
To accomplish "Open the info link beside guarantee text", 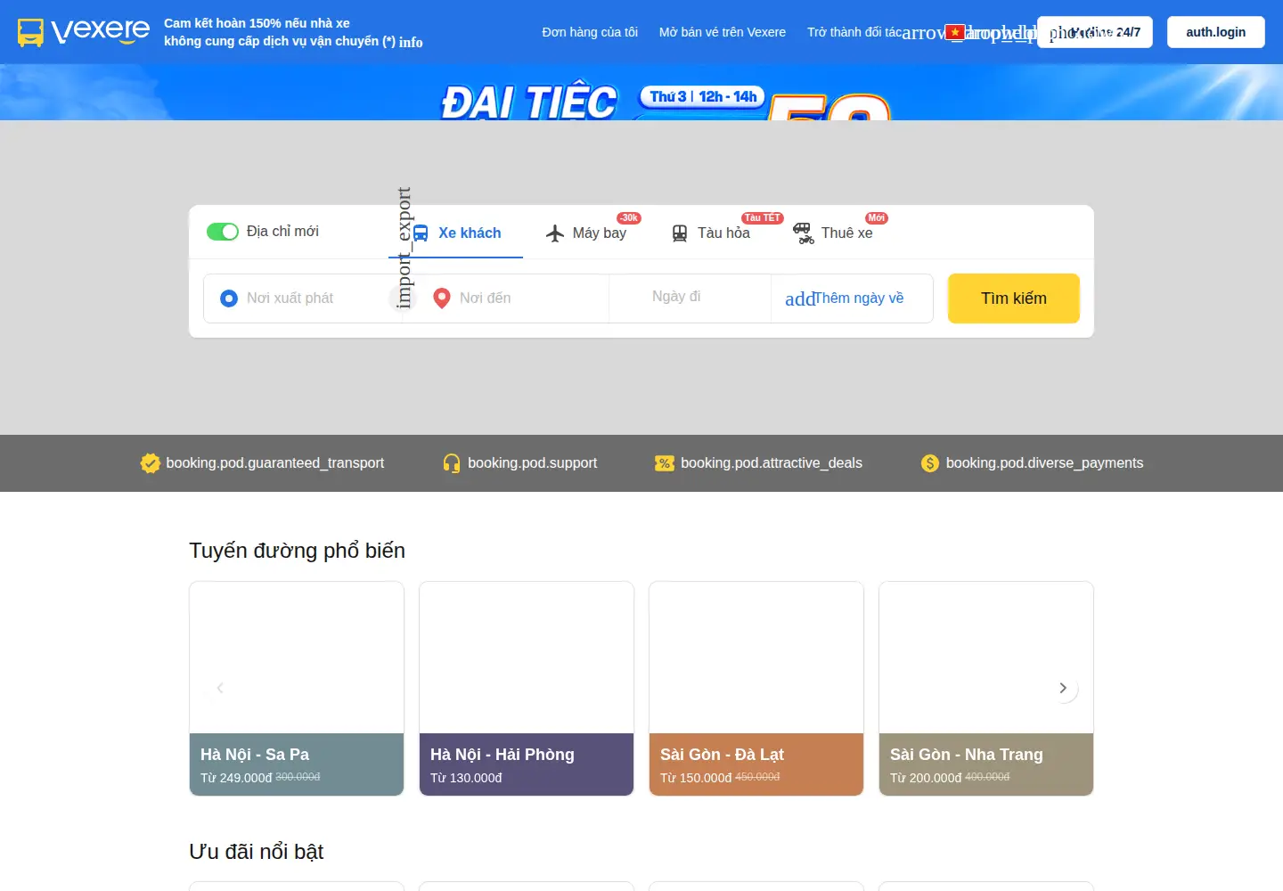I will (x=411, y=42).
